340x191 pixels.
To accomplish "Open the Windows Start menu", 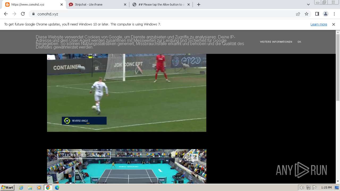I will click(x=7, y=188).
